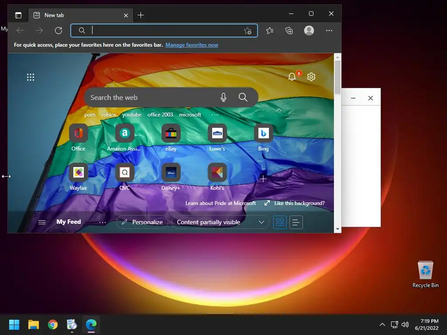Open the Favorites list icon
Image resolution: width=447 pixels, height=335 pixels.
(270, 31)
